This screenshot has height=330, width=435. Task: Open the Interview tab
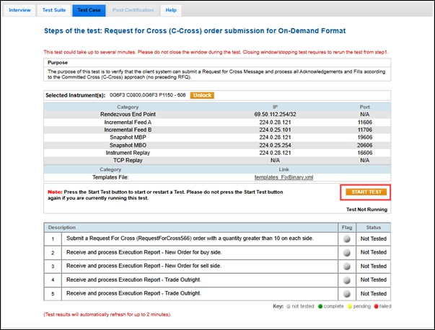[19, 10]
